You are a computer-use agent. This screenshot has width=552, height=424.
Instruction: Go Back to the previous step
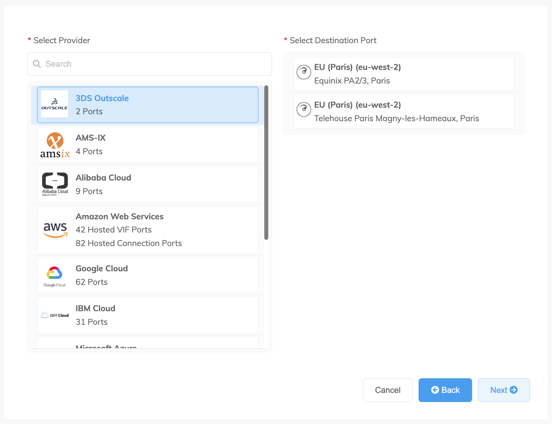[x=445, y=390]
